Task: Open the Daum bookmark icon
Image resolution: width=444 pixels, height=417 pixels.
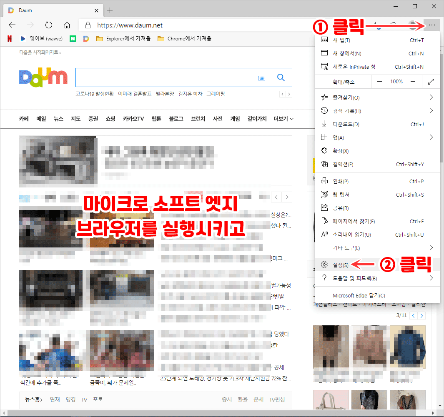Action: click(x=86, y=38)
